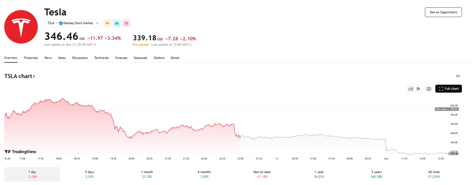Select the area chart style icon
This screenshot has height=185, width=472.
(410, 89)
